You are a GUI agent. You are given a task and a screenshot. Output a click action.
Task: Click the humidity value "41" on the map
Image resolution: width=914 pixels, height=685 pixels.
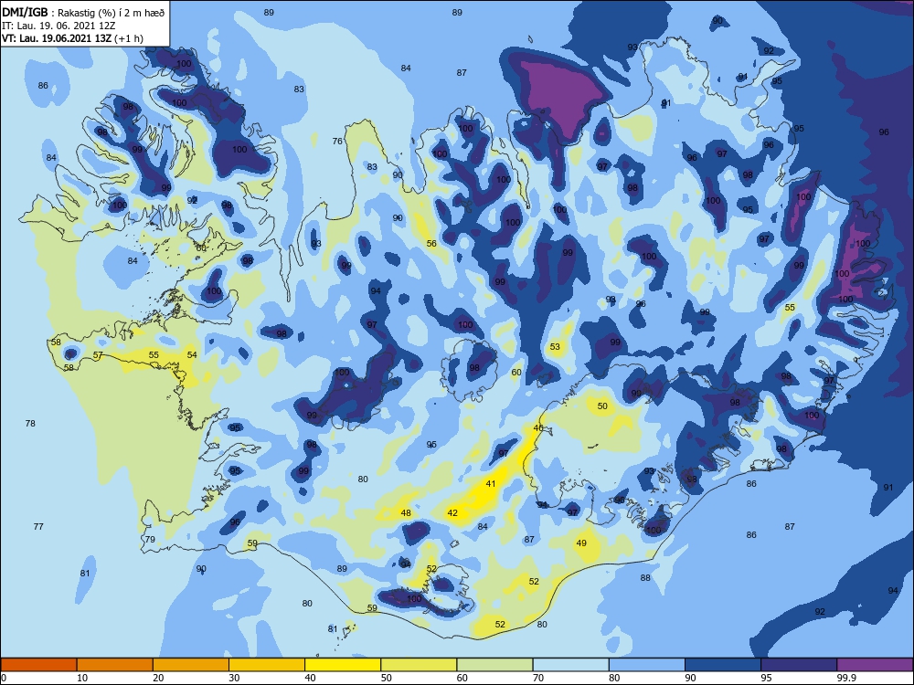tap(491, 484)
